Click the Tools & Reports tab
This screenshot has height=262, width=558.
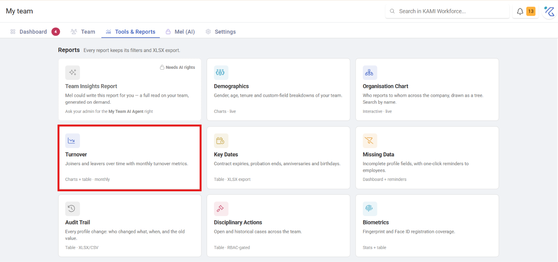click(131, 32)
